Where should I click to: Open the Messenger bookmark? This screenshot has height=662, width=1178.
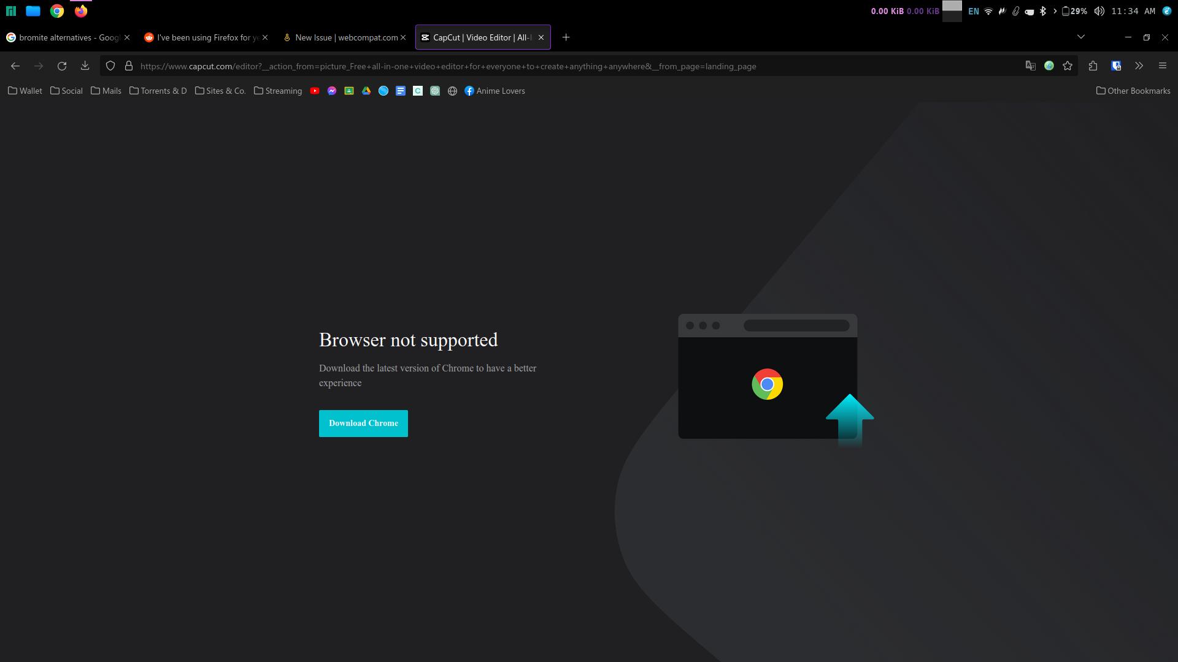click(332, 91)
